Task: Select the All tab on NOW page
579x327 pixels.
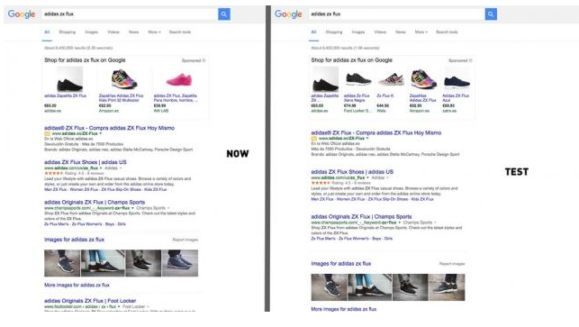Action: pos(47,32)
